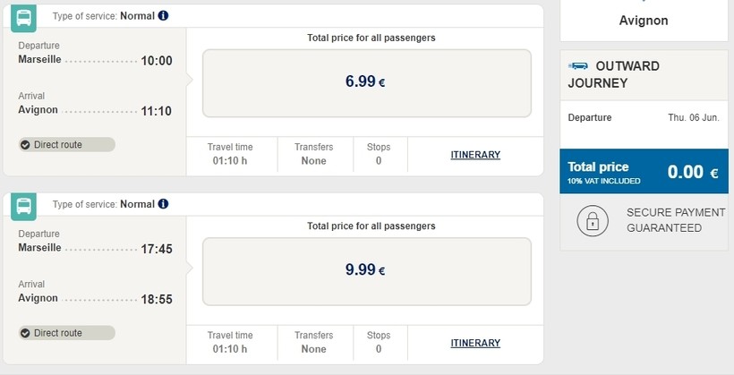
Task: Open ITINERARY for the 17:45 Marseille departure
Action: (475, 343)
